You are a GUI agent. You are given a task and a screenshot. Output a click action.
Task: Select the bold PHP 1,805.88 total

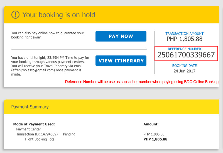[x=155, y=139]
